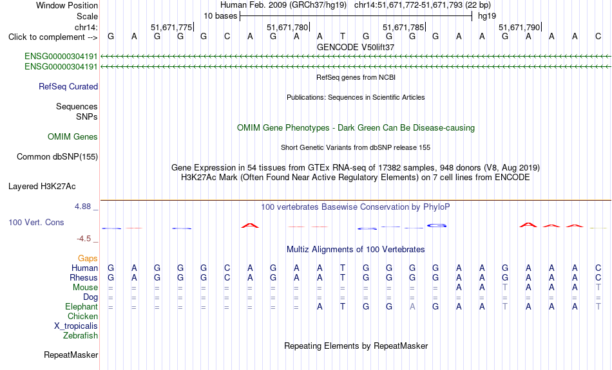This screenshot has height=370, width=612.
Task: Click the 51,671,775 position marker
Action: pyautogui.click(x=172, y=27)
